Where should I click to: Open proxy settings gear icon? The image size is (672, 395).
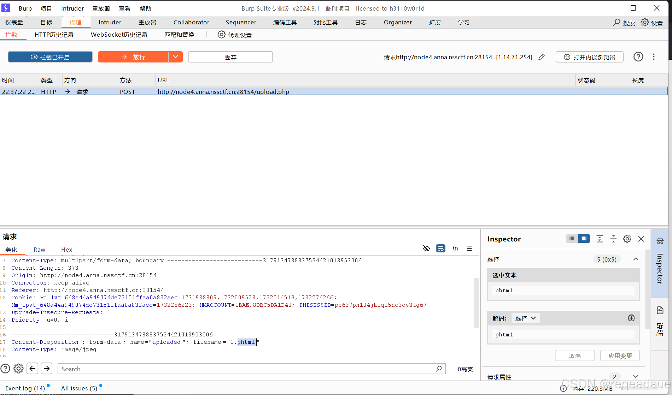pos(221,35)
